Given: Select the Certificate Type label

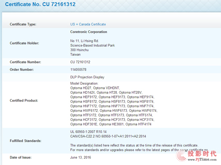Looking at the screenshot, I should pyautogui.click(x=23, y=24).
